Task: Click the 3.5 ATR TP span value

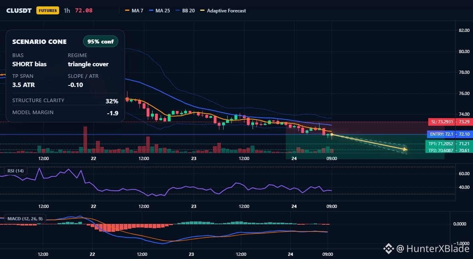Action: coord(24,85)
